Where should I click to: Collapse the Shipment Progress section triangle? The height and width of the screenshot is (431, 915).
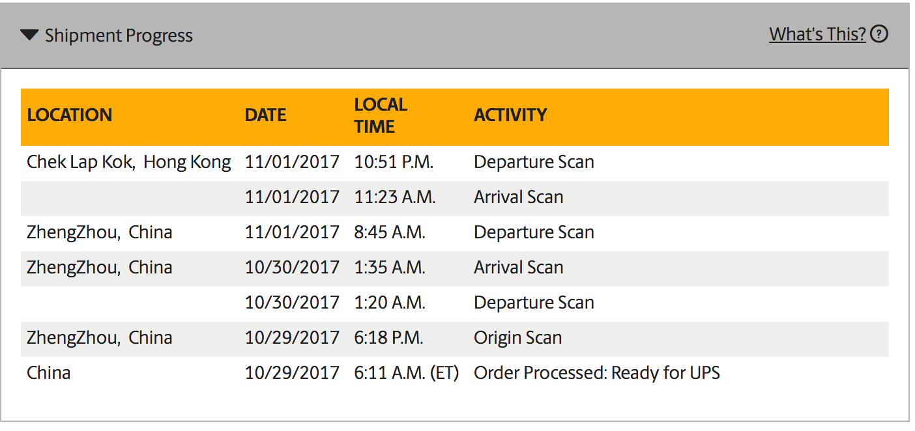pos(29,35)
